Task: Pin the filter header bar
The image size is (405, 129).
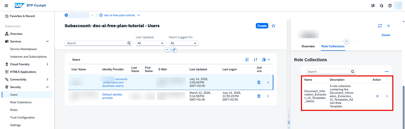Action: tap(174, 50)
